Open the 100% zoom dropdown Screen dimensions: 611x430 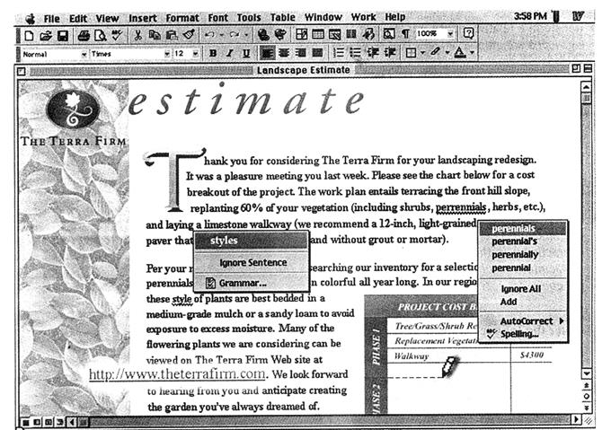[450, 34]
